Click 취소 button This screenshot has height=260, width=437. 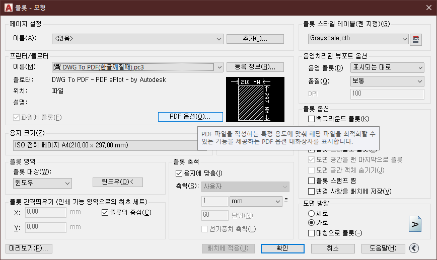click(x=333, y=248)
